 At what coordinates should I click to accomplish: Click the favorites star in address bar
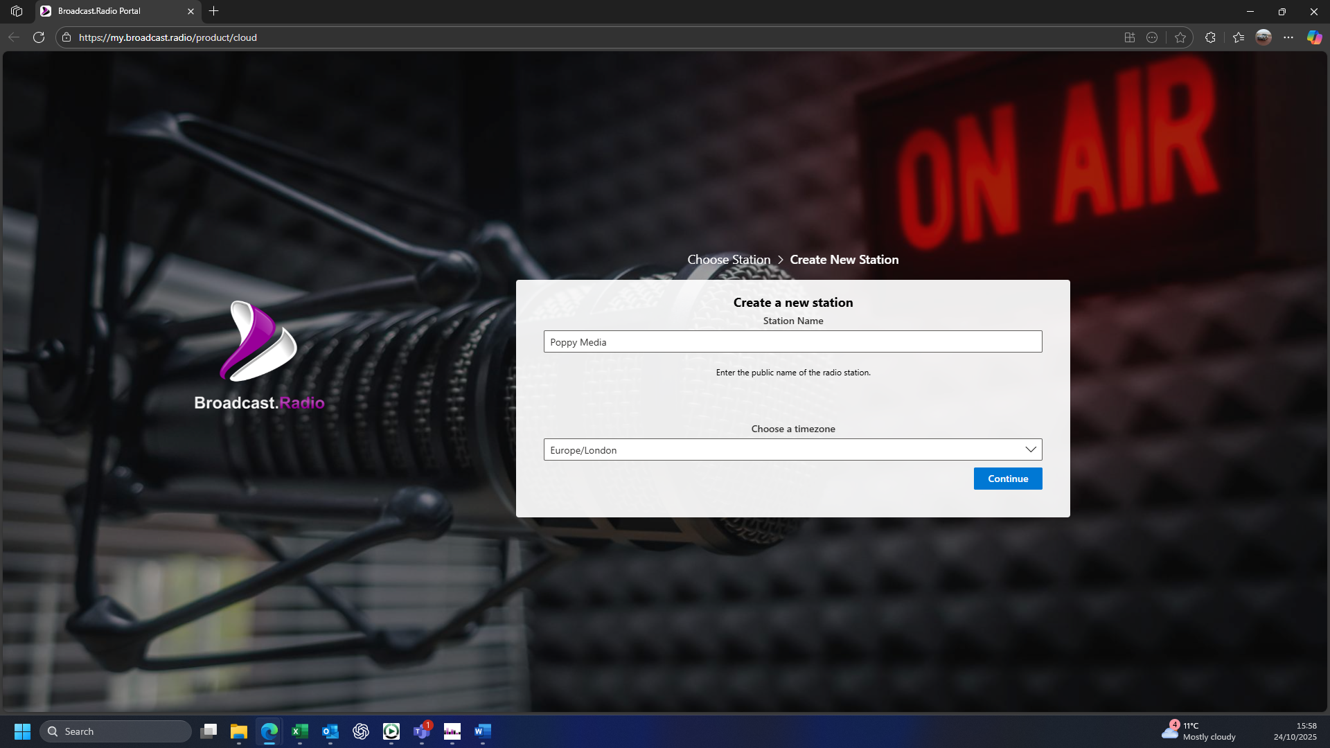(x=1180, y=37)
